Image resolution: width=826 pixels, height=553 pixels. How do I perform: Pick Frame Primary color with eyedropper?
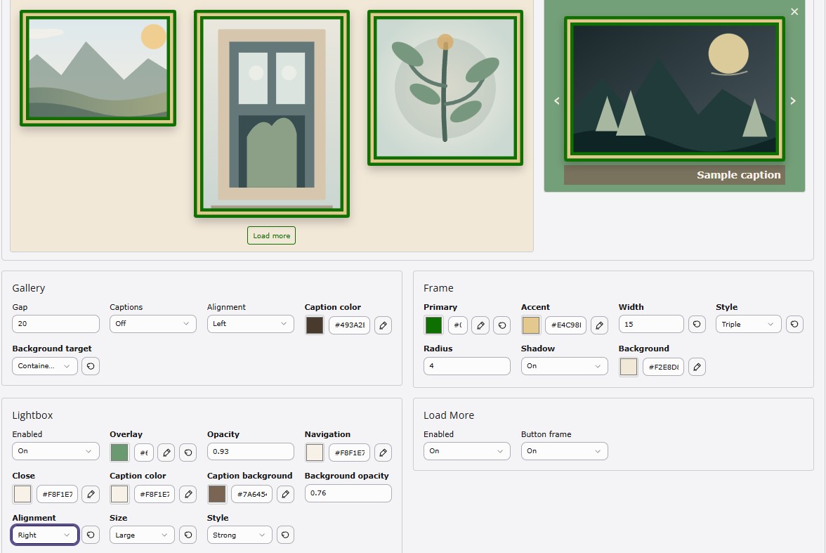480,325
